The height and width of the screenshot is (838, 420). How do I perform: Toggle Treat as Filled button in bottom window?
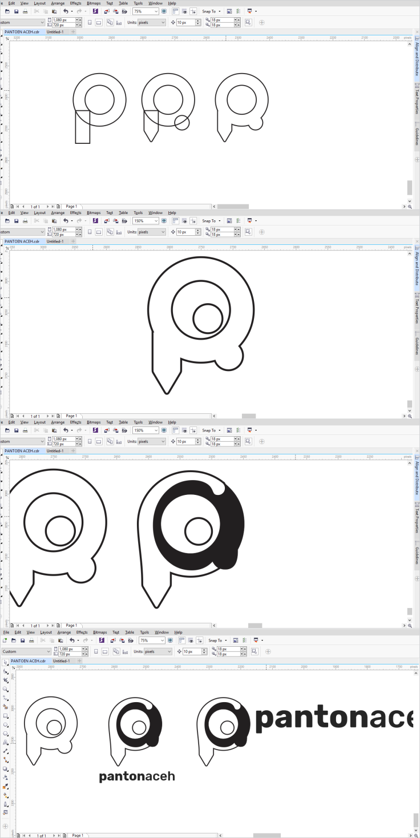tap(255, 651)
